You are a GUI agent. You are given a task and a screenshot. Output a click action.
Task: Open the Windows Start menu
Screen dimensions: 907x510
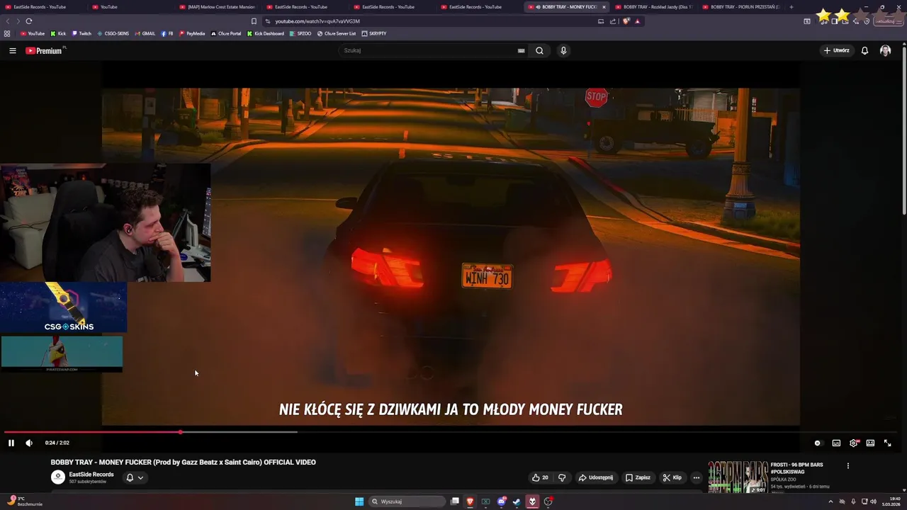[359, 501]
